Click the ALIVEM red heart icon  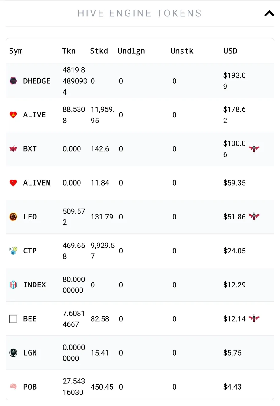[x=13, y=183]
